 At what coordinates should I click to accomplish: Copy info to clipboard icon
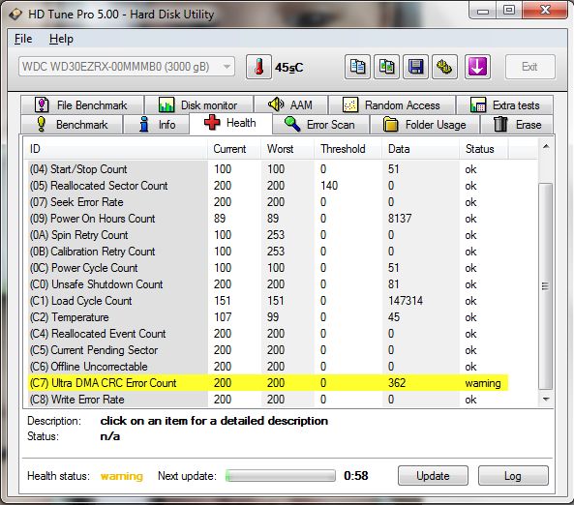tap(357, 67)
